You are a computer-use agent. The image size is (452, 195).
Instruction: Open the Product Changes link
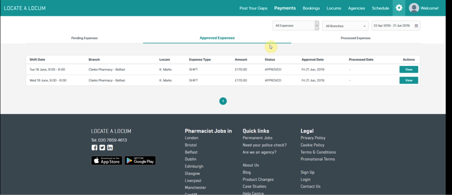click(258, 179)
